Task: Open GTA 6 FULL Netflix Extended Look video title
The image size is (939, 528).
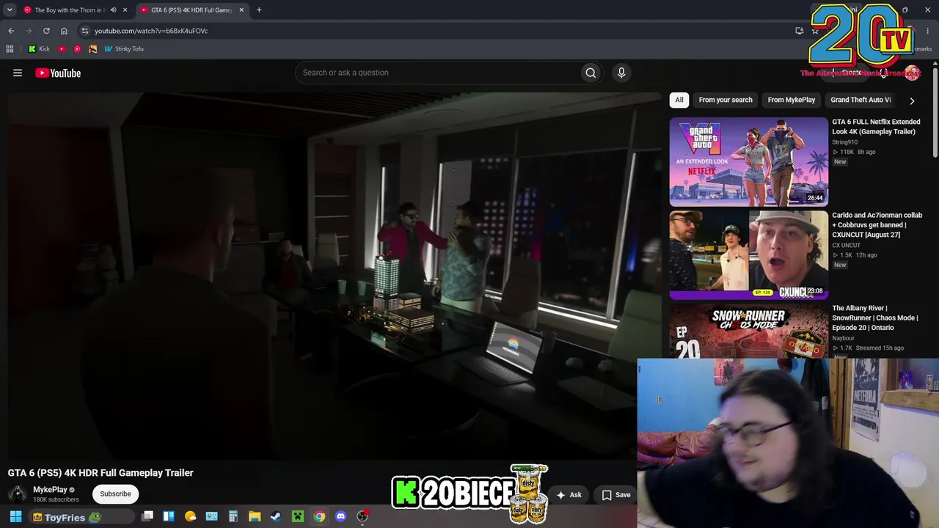Action: point(876,127)
